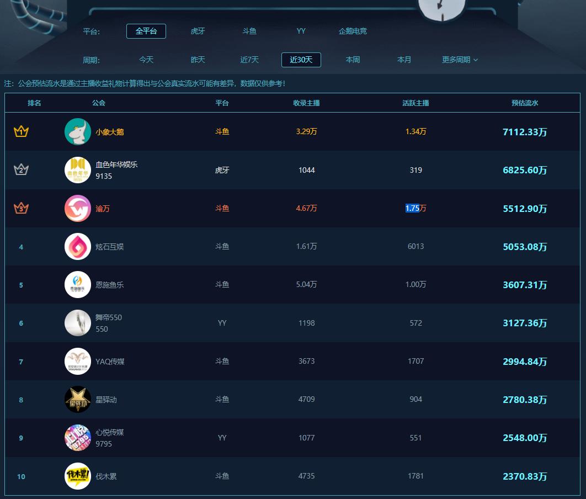Click the 公会 column header

99,103
